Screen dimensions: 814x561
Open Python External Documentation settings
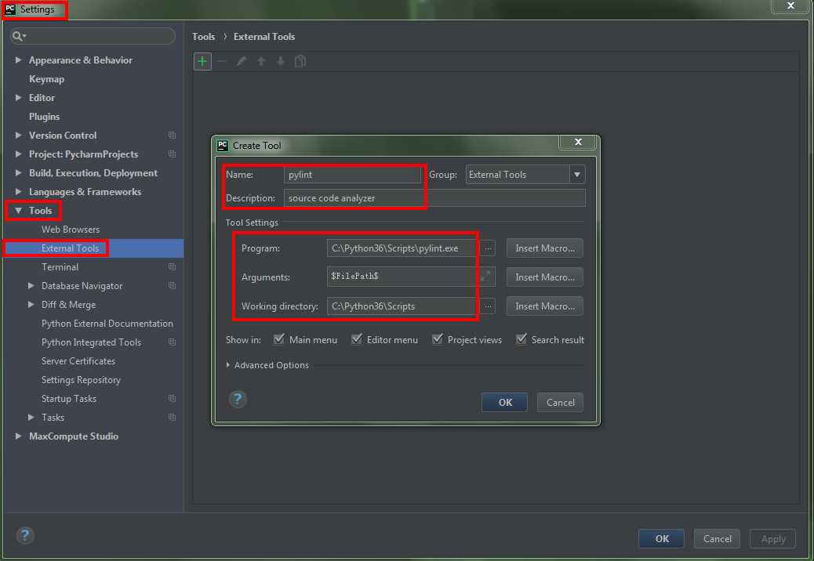point(107,324)
